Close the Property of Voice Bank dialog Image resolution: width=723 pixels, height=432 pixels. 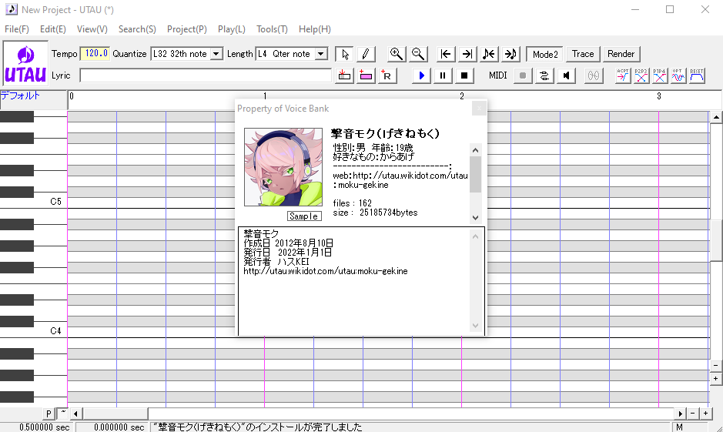pos(479,109)
